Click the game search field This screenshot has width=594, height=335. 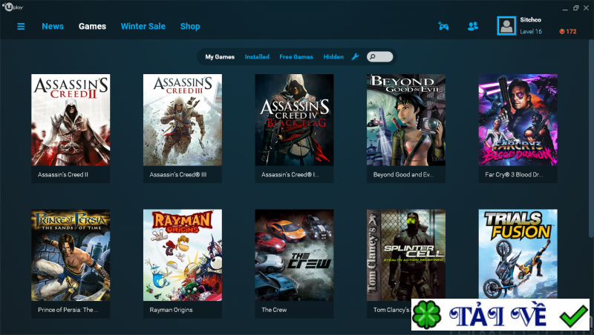[x=379, y=57]
